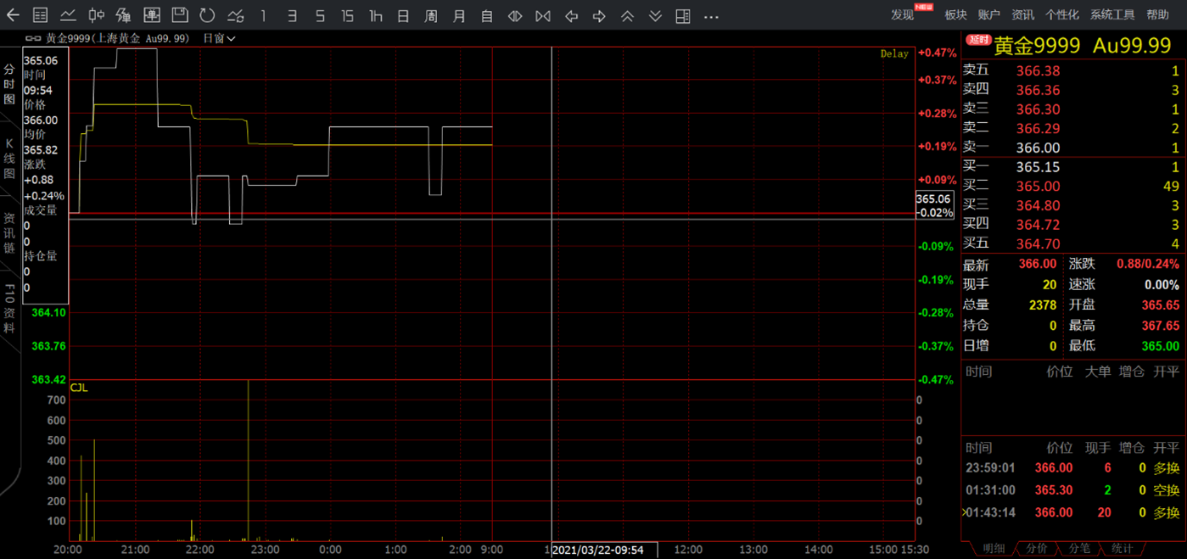This screenshot has width=1187, height=559.
Task: Switch to the time-sharing line chart icon
Action: tap(68, 15)
